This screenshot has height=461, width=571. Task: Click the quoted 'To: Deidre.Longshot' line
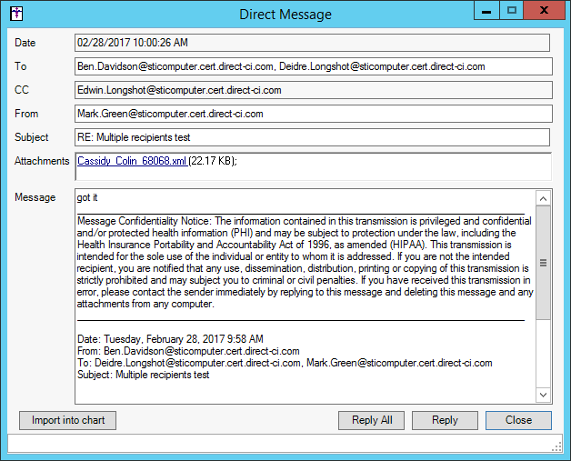(285, 363)
